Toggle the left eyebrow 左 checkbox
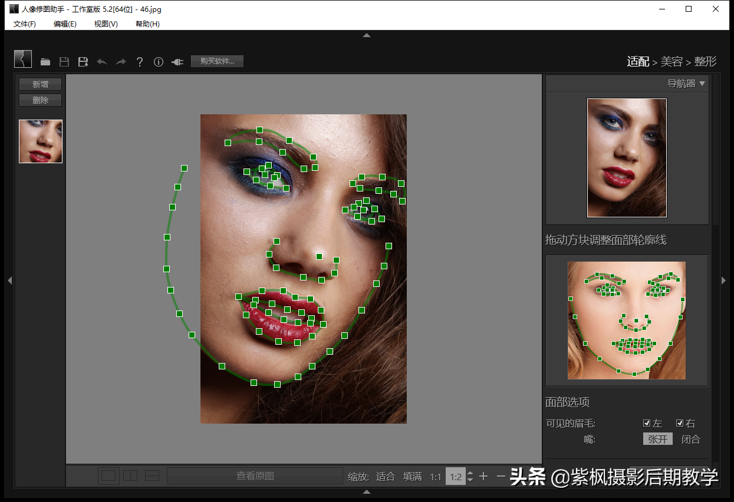Viewport: 734px width, 502px height. [647, 423]
